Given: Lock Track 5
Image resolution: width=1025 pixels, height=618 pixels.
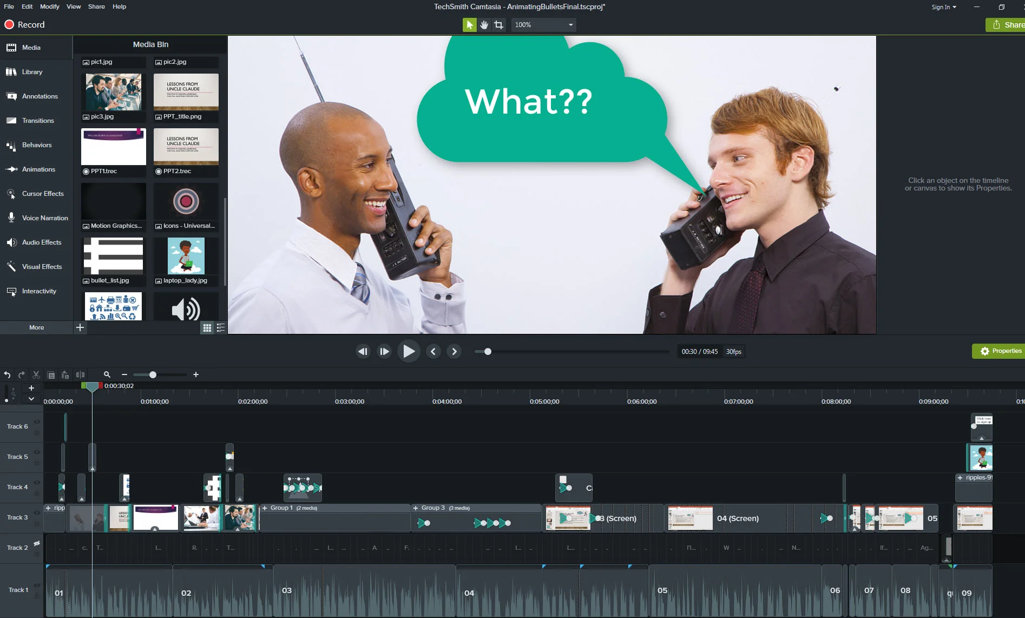Looking at the screenshot, I should (37, 462).
